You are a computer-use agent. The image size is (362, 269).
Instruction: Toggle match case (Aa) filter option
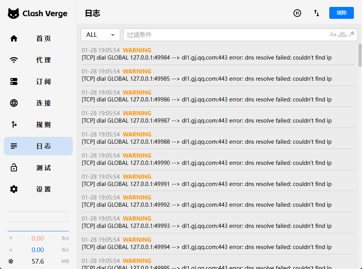(333, 35)
